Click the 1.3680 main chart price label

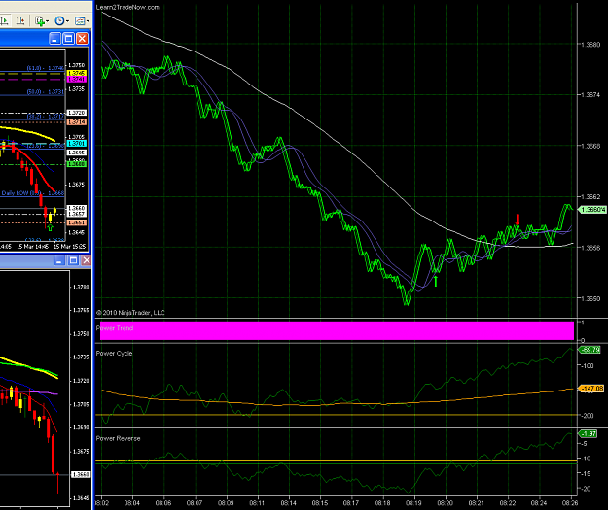(x=590, y=45)
